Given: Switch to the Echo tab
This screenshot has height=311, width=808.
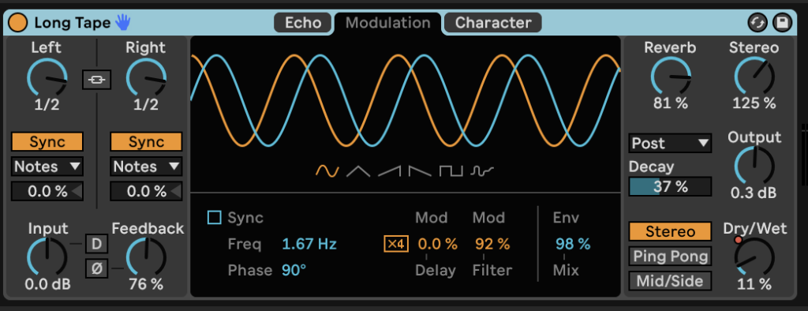Looking at the screenshot, I should coord(303,23).
